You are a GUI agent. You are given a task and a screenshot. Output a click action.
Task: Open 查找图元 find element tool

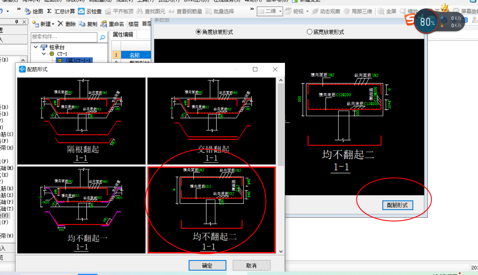[x=151, y=11]
